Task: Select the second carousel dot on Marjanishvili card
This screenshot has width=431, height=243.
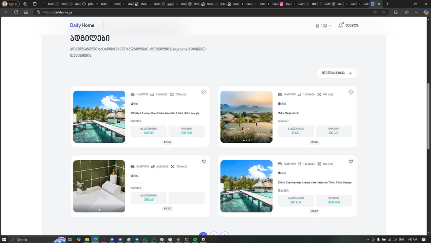Action: pyautogui.click(x=247, y=140)
